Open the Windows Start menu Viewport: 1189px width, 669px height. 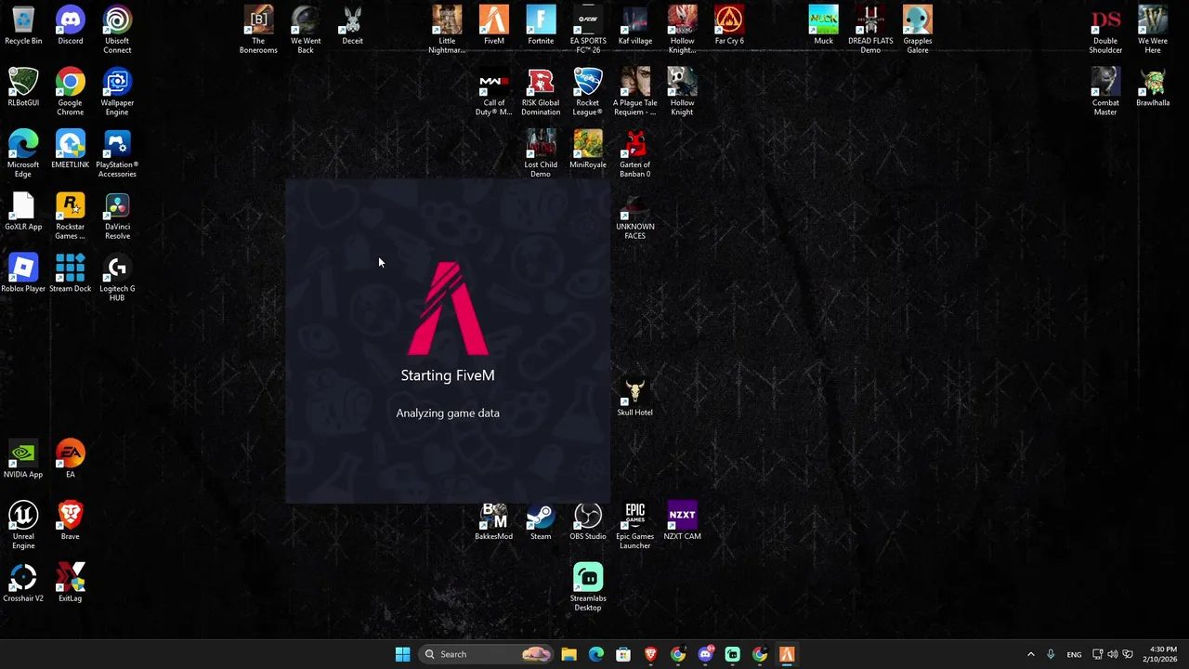(402, 654)
